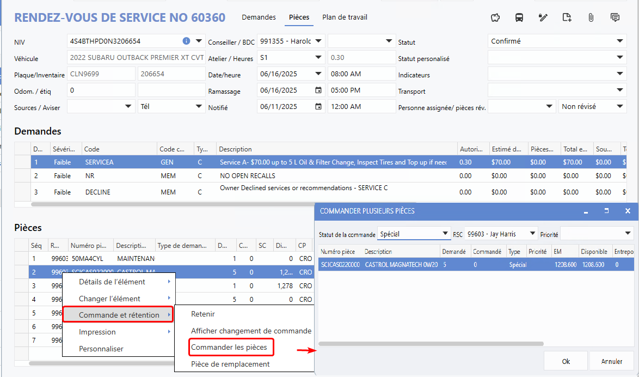Switch to the Demandes tab
639x377 pixels.
[259, 17]
